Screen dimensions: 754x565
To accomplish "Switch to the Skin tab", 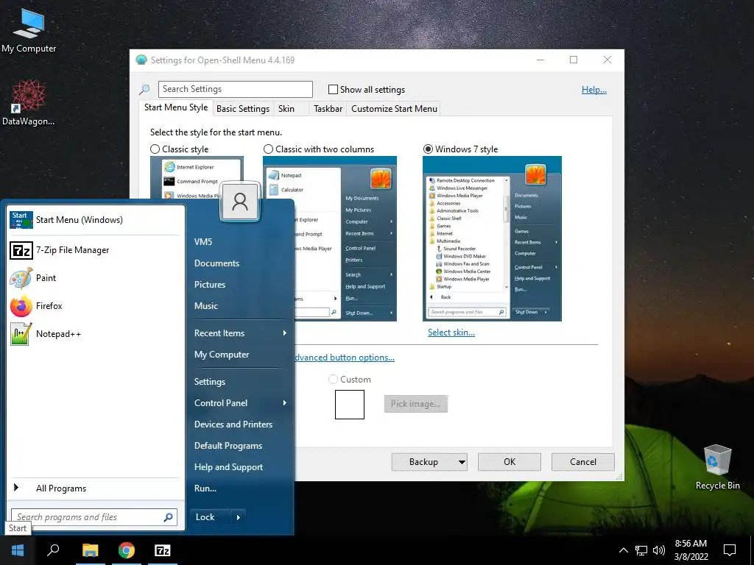I will point(286,109).
